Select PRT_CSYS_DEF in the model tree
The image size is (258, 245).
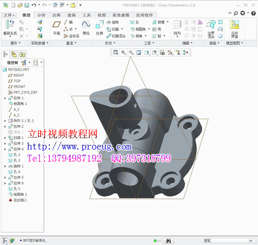[23, 92]
